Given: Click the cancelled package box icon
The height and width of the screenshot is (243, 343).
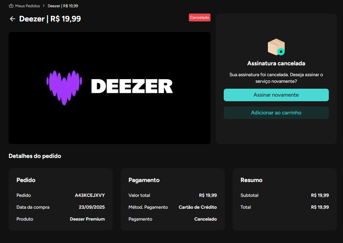Looking at the screenshot, I should click(x=276, y=47).
